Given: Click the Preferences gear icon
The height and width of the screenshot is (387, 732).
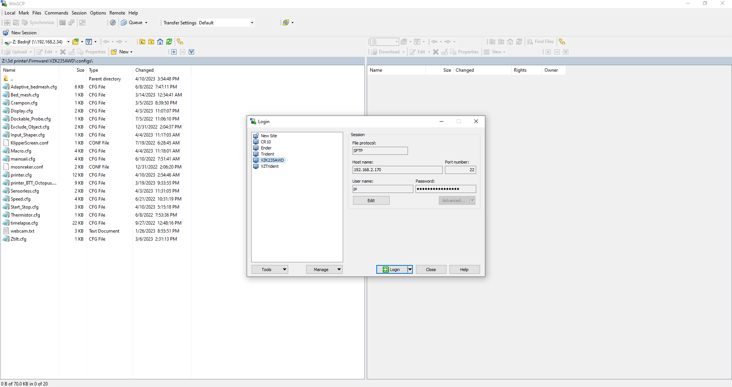Looking at the screenshot, I should pos(113,22).
